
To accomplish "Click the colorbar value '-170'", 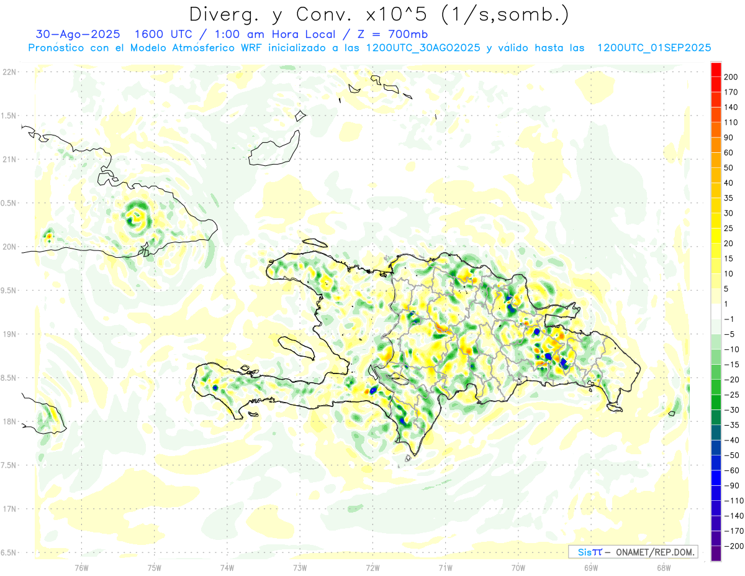I will click(734, 531).
